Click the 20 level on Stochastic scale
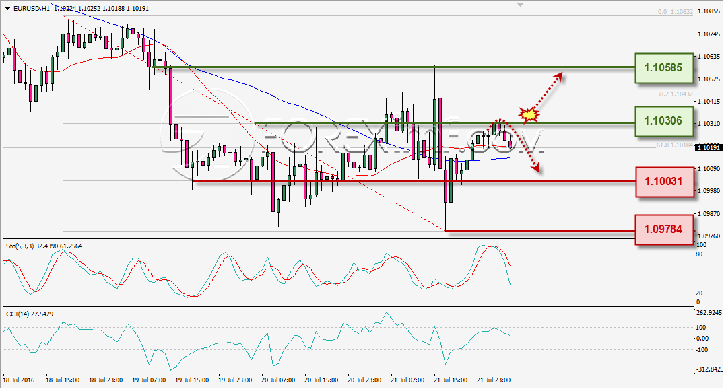This screenshot has width=724, height=389. 699,293
